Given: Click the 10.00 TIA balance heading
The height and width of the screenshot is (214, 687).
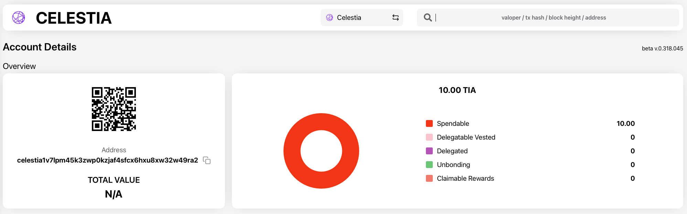Looking at the screenshot, I should click(x=457, y=90).
